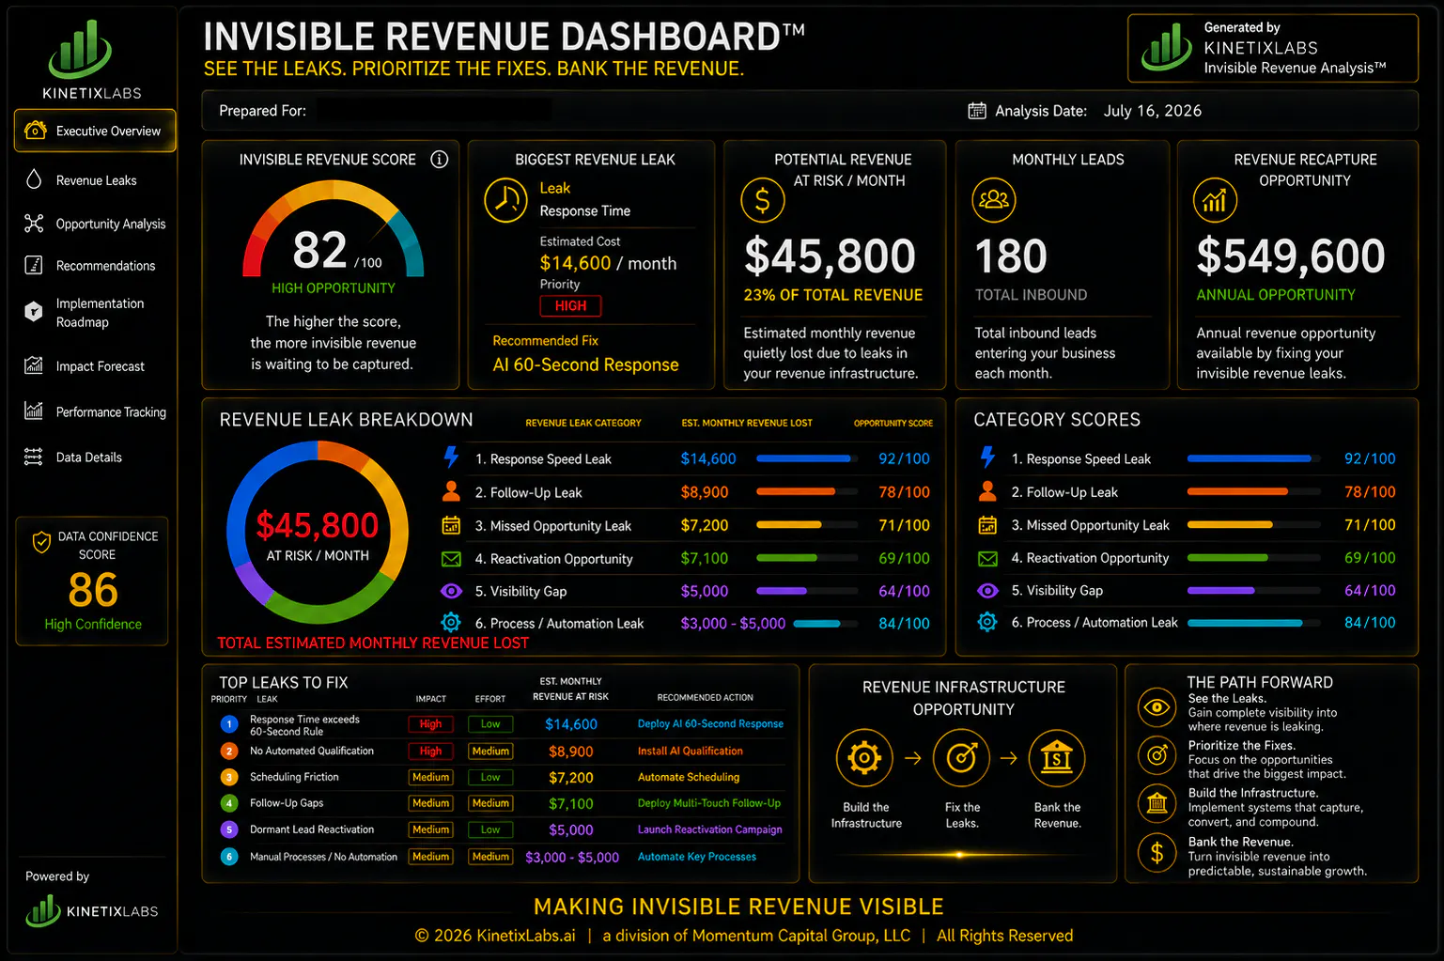The height and width of the screenshot is (961, 1444).
Task: Click the target icon above Fix the Leaks
Action: [961, 757]
